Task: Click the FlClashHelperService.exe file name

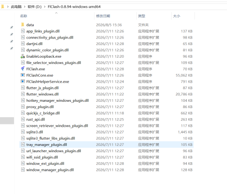Action: click(48, 82)
